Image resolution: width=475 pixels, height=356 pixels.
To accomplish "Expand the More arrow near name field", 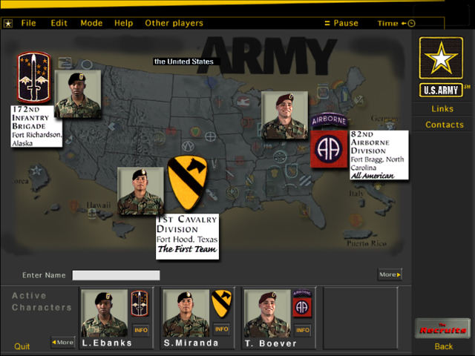I will (390, 275).
